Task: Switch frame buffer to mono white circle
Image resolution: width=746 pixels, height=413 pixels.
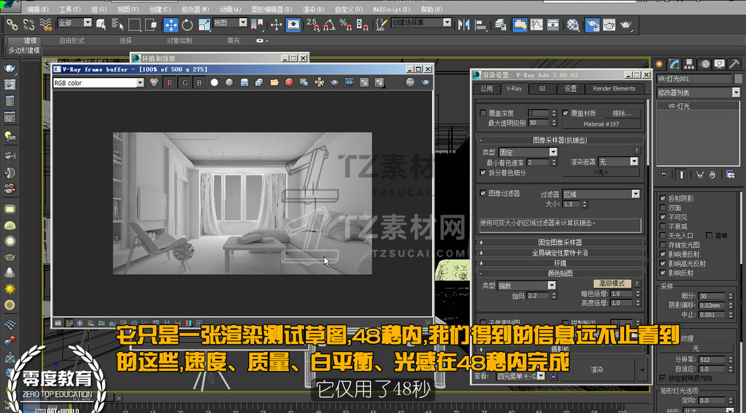Action: [x=215, y=83]
